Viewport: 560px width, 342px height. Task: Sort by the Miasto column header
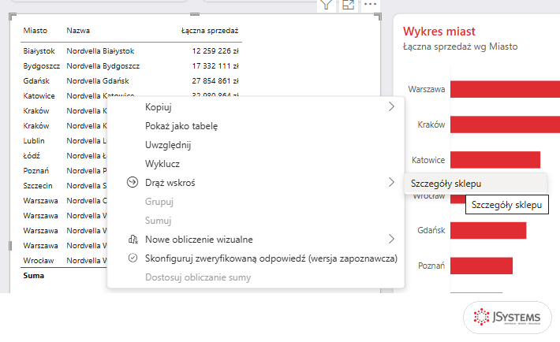(x=35, y=31)
